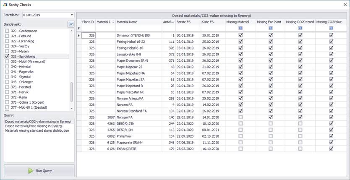Click the select-all plants checkbox icon
This screenshot has width=350, height=180.
[71, 24]
